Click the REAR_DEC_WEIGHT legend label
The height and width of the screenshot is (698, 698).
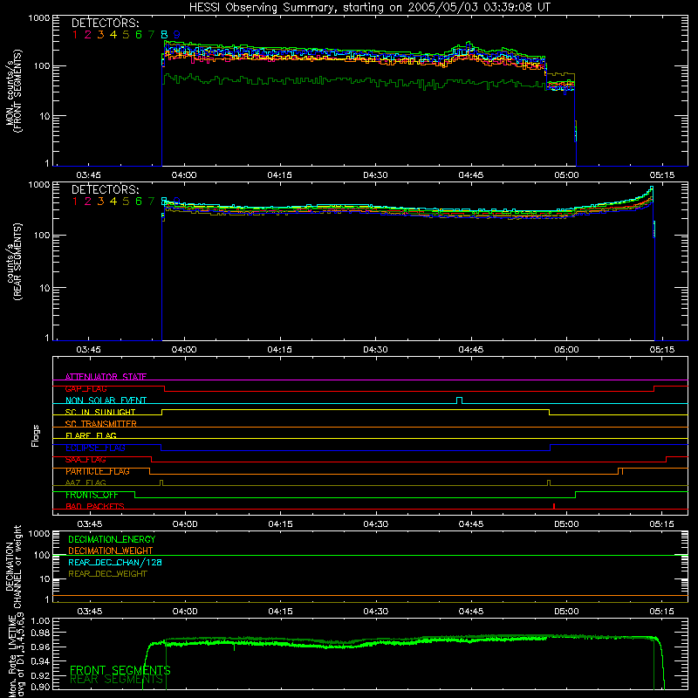(107, 574)
